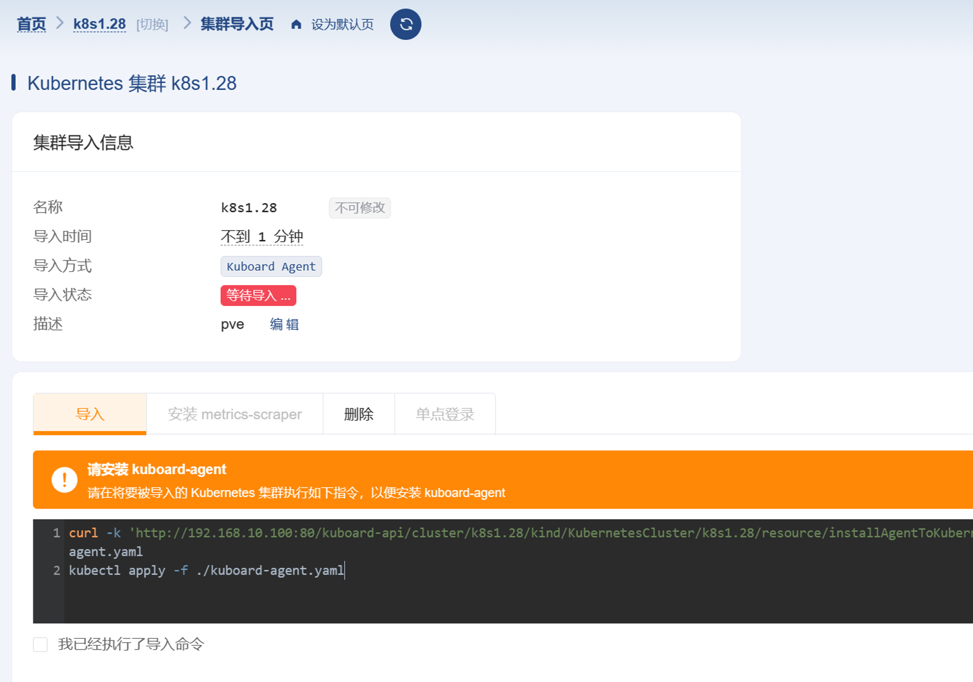Click the home icon beside 设为默认页
The image size is (973, 682).
point(296,24)
